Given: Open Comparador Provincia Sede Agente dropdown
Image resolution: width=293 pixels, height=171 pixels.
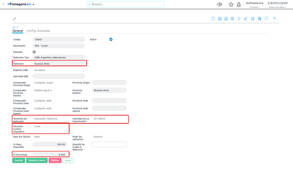Looking at the screenshot, I should click(43, 108).
